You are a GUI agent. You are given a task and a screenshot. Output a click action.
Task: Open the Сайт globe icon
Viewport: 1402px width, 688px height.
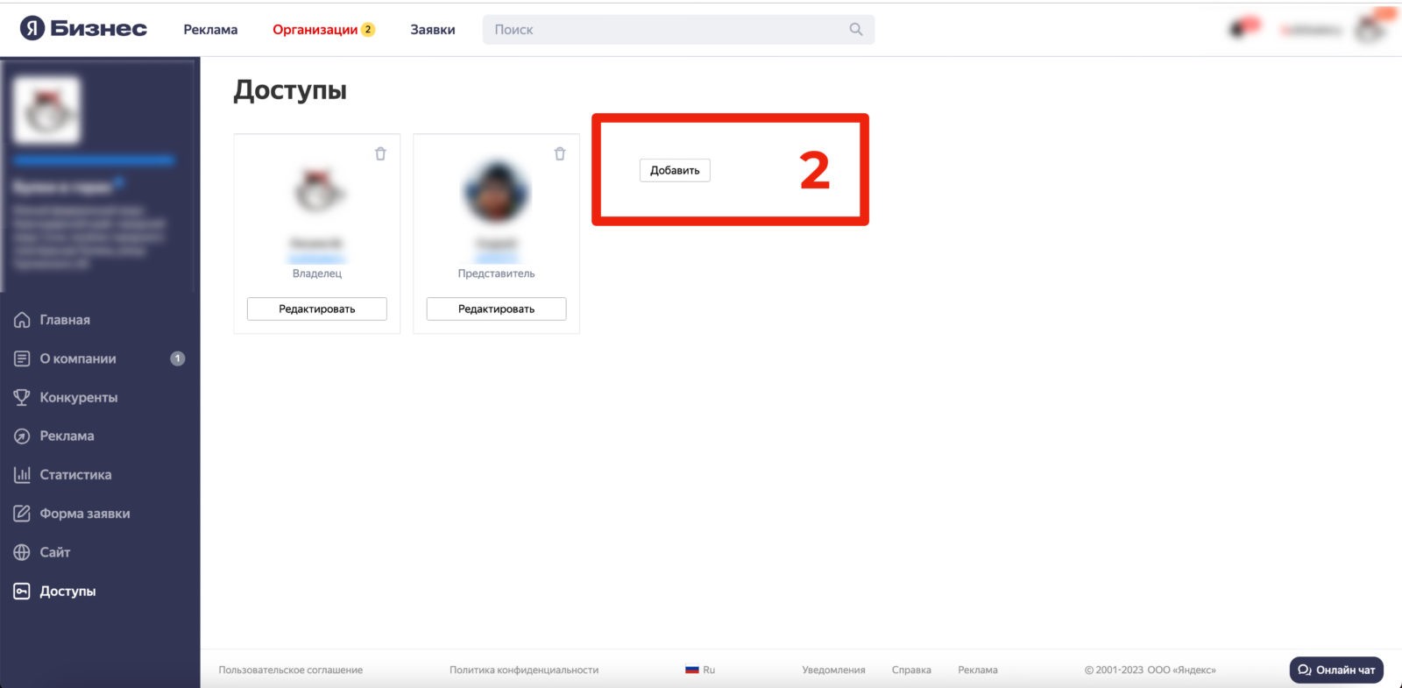[22, 552]
